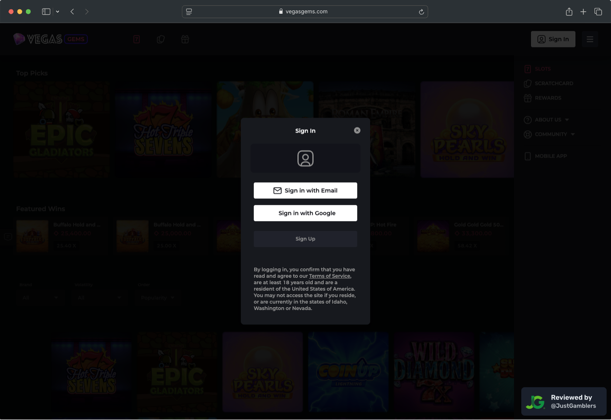Select SLOTS in the sidebar
Viewport: 611px width, 420px height.
[x=542, y=69]
